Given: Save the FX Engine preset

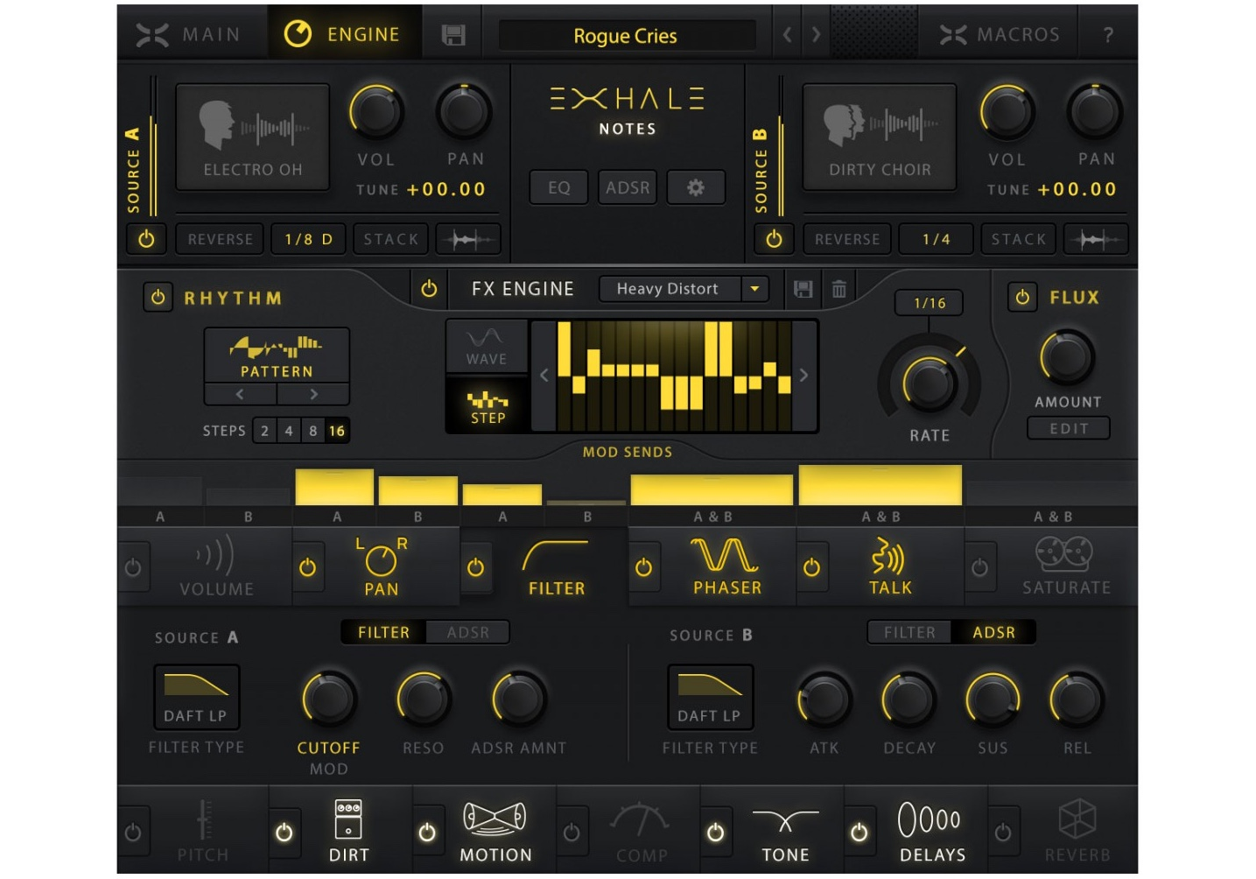Looking at the screenshot, I should 803,289.
